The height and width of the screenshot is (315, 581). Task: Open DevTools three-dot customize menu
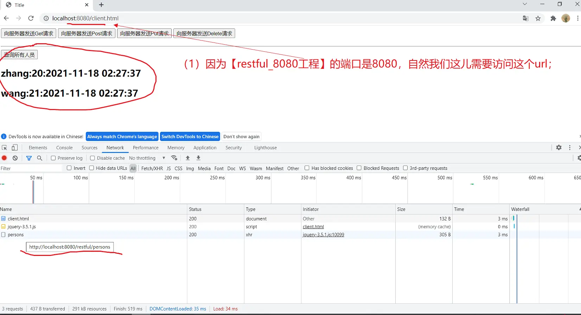point(570,148)
